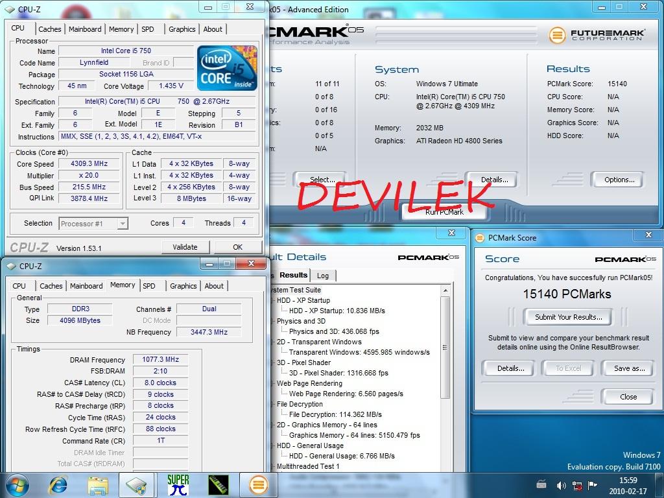Screen dimensions: 664x498
Task: Collapse the File Decryption tree node
Action: pyautogui.click(x=273, y=404)
